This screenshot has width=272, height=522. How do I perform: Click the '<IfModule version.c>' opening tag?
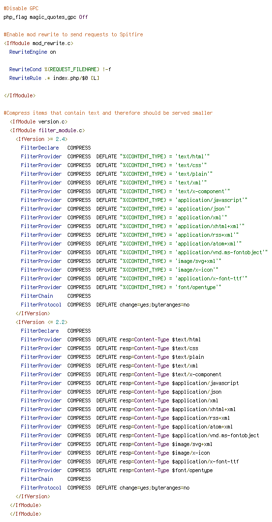tap(39, 122)
